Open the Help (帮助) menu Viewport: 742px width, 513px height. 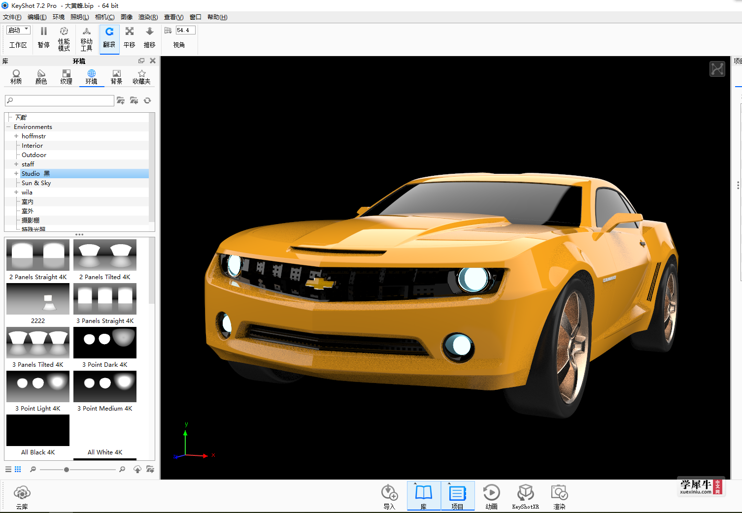click(x=217, y=17)
